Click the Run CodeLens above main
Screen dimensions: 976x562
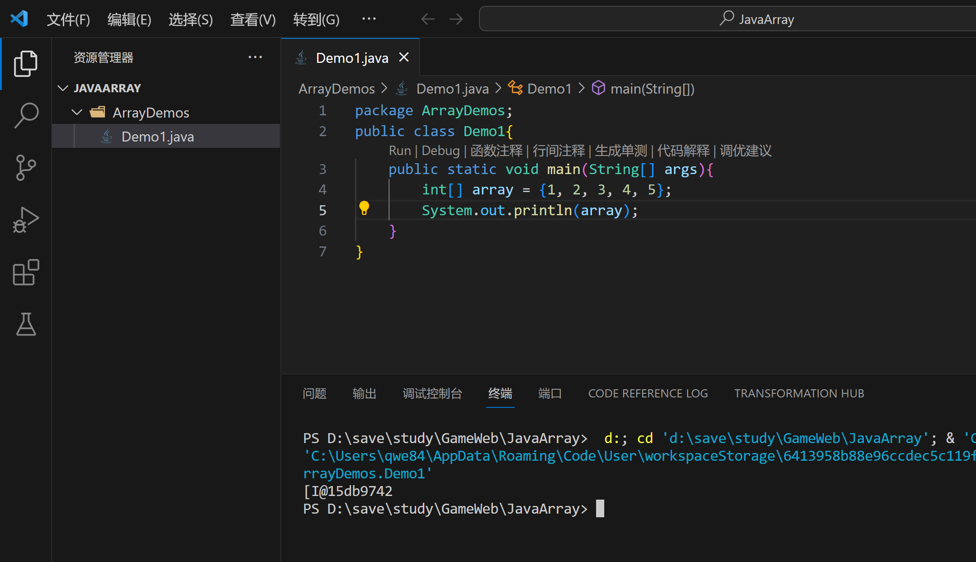[400, 151]
